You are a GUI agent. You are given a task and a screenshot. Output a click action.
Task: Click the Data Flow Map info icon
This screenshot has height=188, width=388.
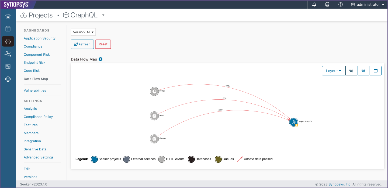tap(101, 59)
